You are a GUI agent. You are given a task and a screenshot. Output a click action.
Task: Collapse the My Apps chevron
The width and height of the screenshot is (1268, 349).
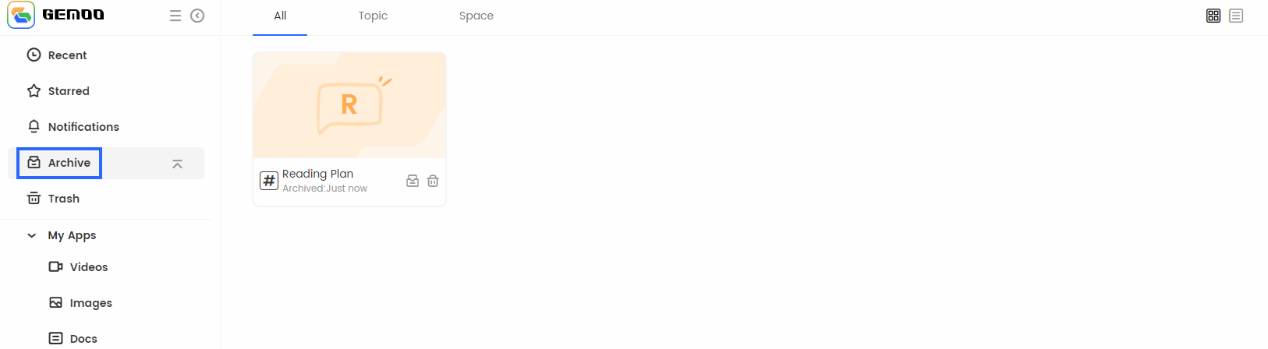point(32,235)
